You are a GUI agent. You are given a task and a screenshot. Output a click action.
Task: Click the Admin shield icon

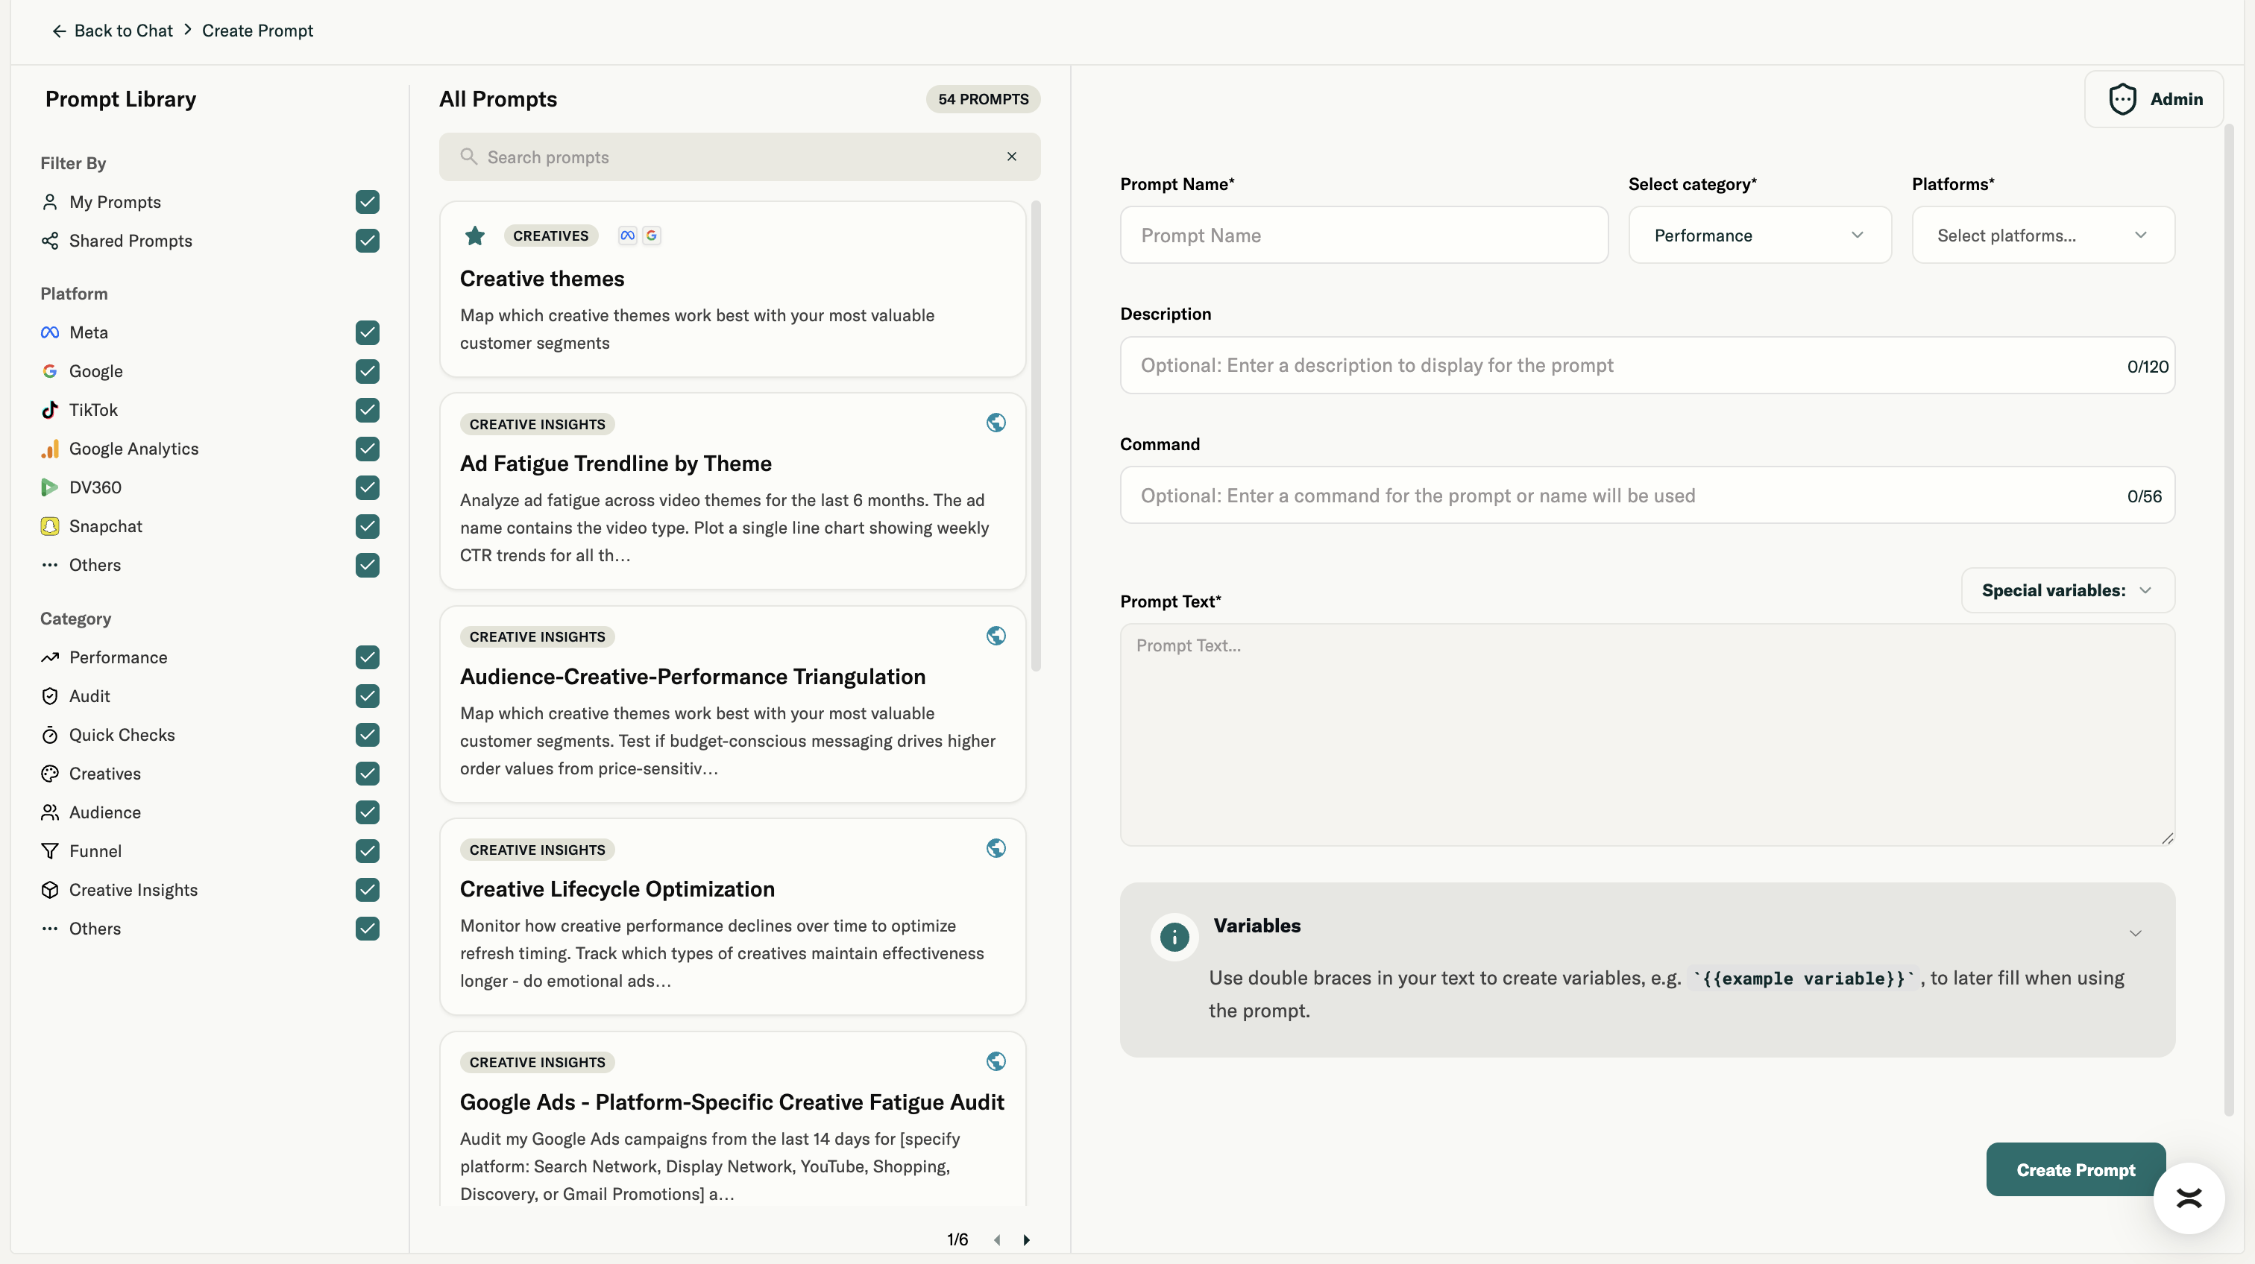point(2122,100)
